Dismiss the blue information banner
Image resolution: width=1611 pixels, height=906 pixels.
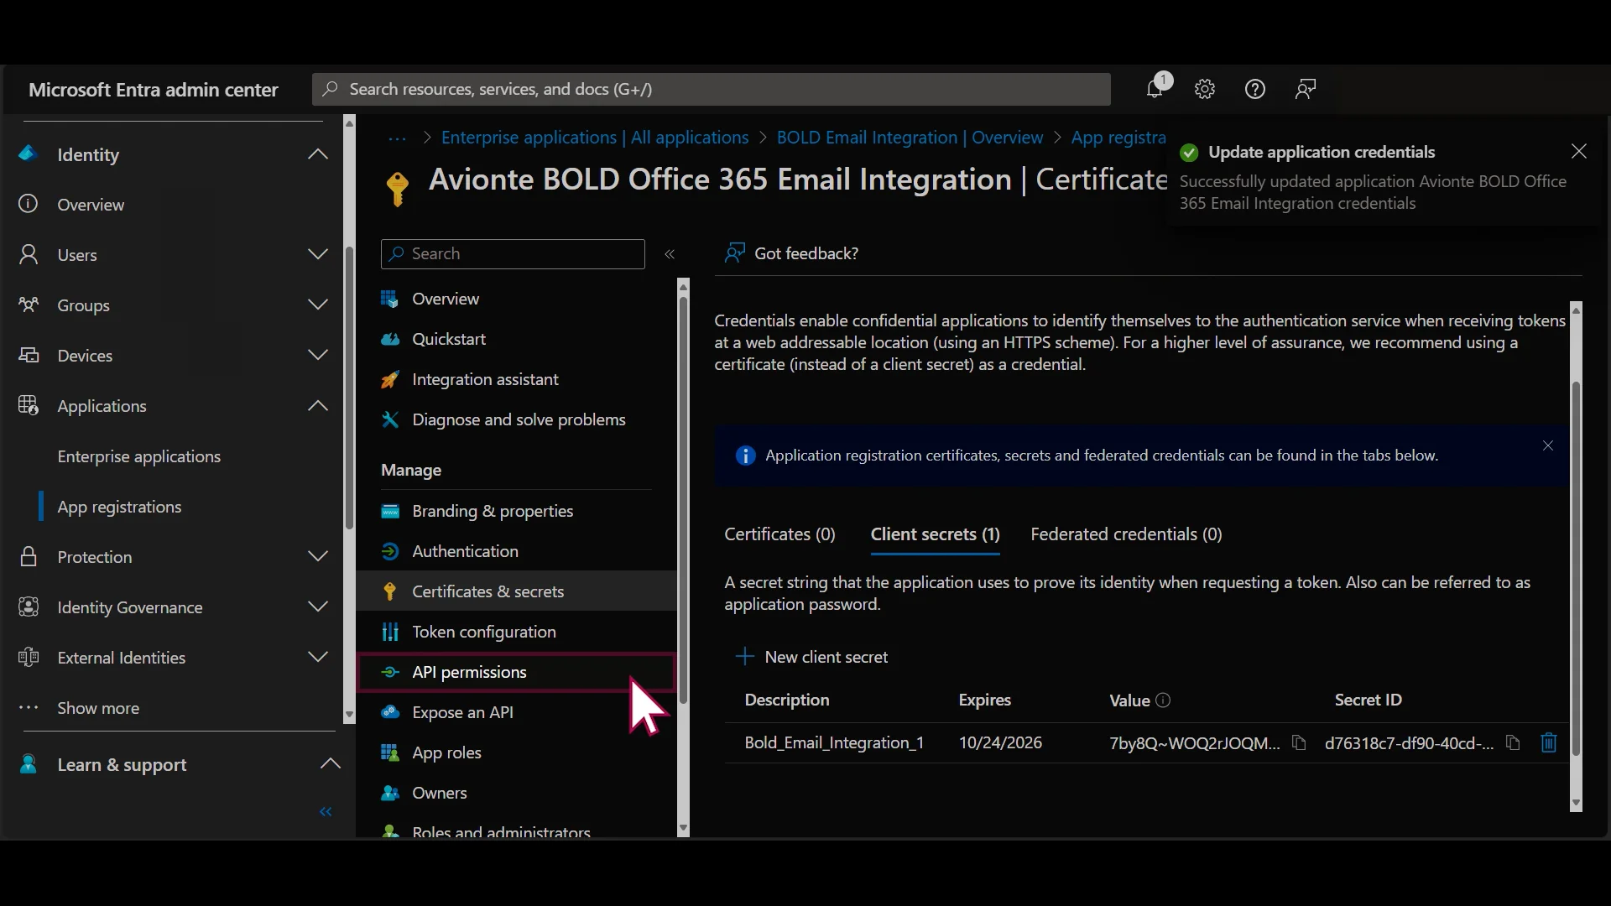(1548, 446)
